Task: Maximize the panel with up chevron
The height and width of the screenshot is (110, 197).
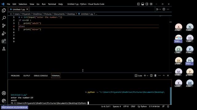Action: tap(164, 75)
